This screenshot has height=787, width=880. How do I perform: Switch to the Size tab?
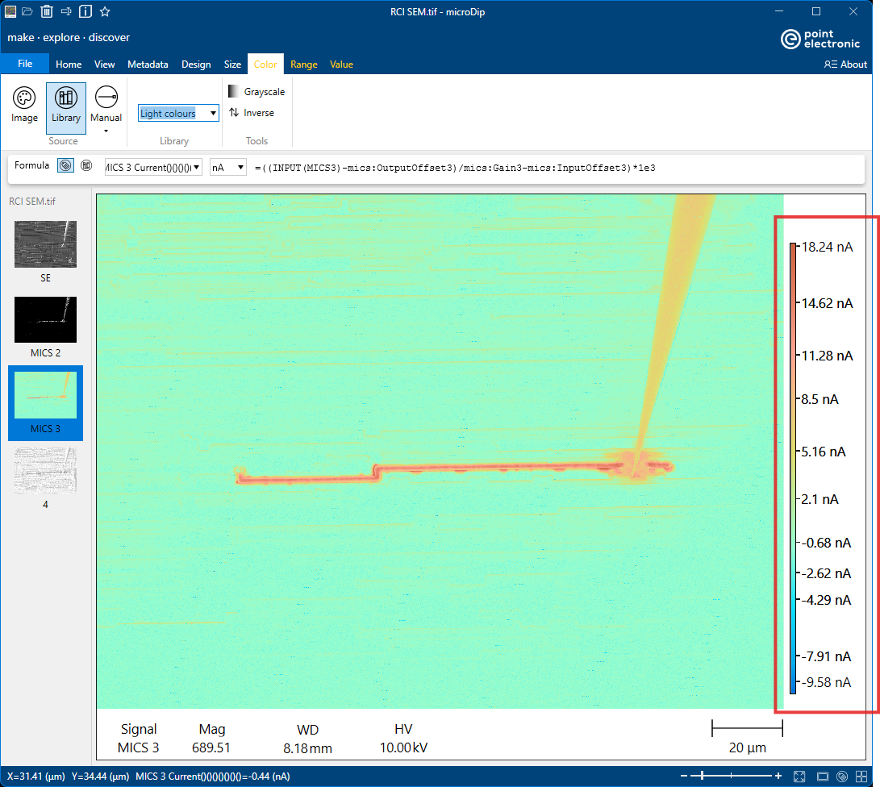pos(232,65)
